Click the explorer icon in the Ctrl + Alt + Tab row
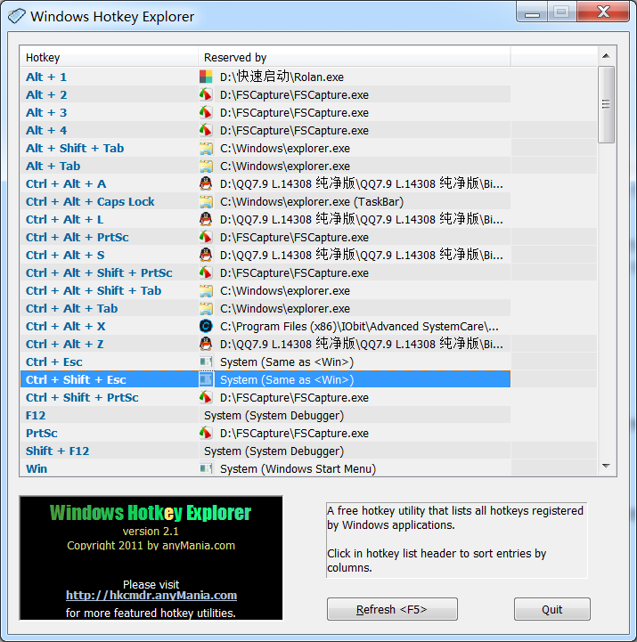 (x=206, y=308)
